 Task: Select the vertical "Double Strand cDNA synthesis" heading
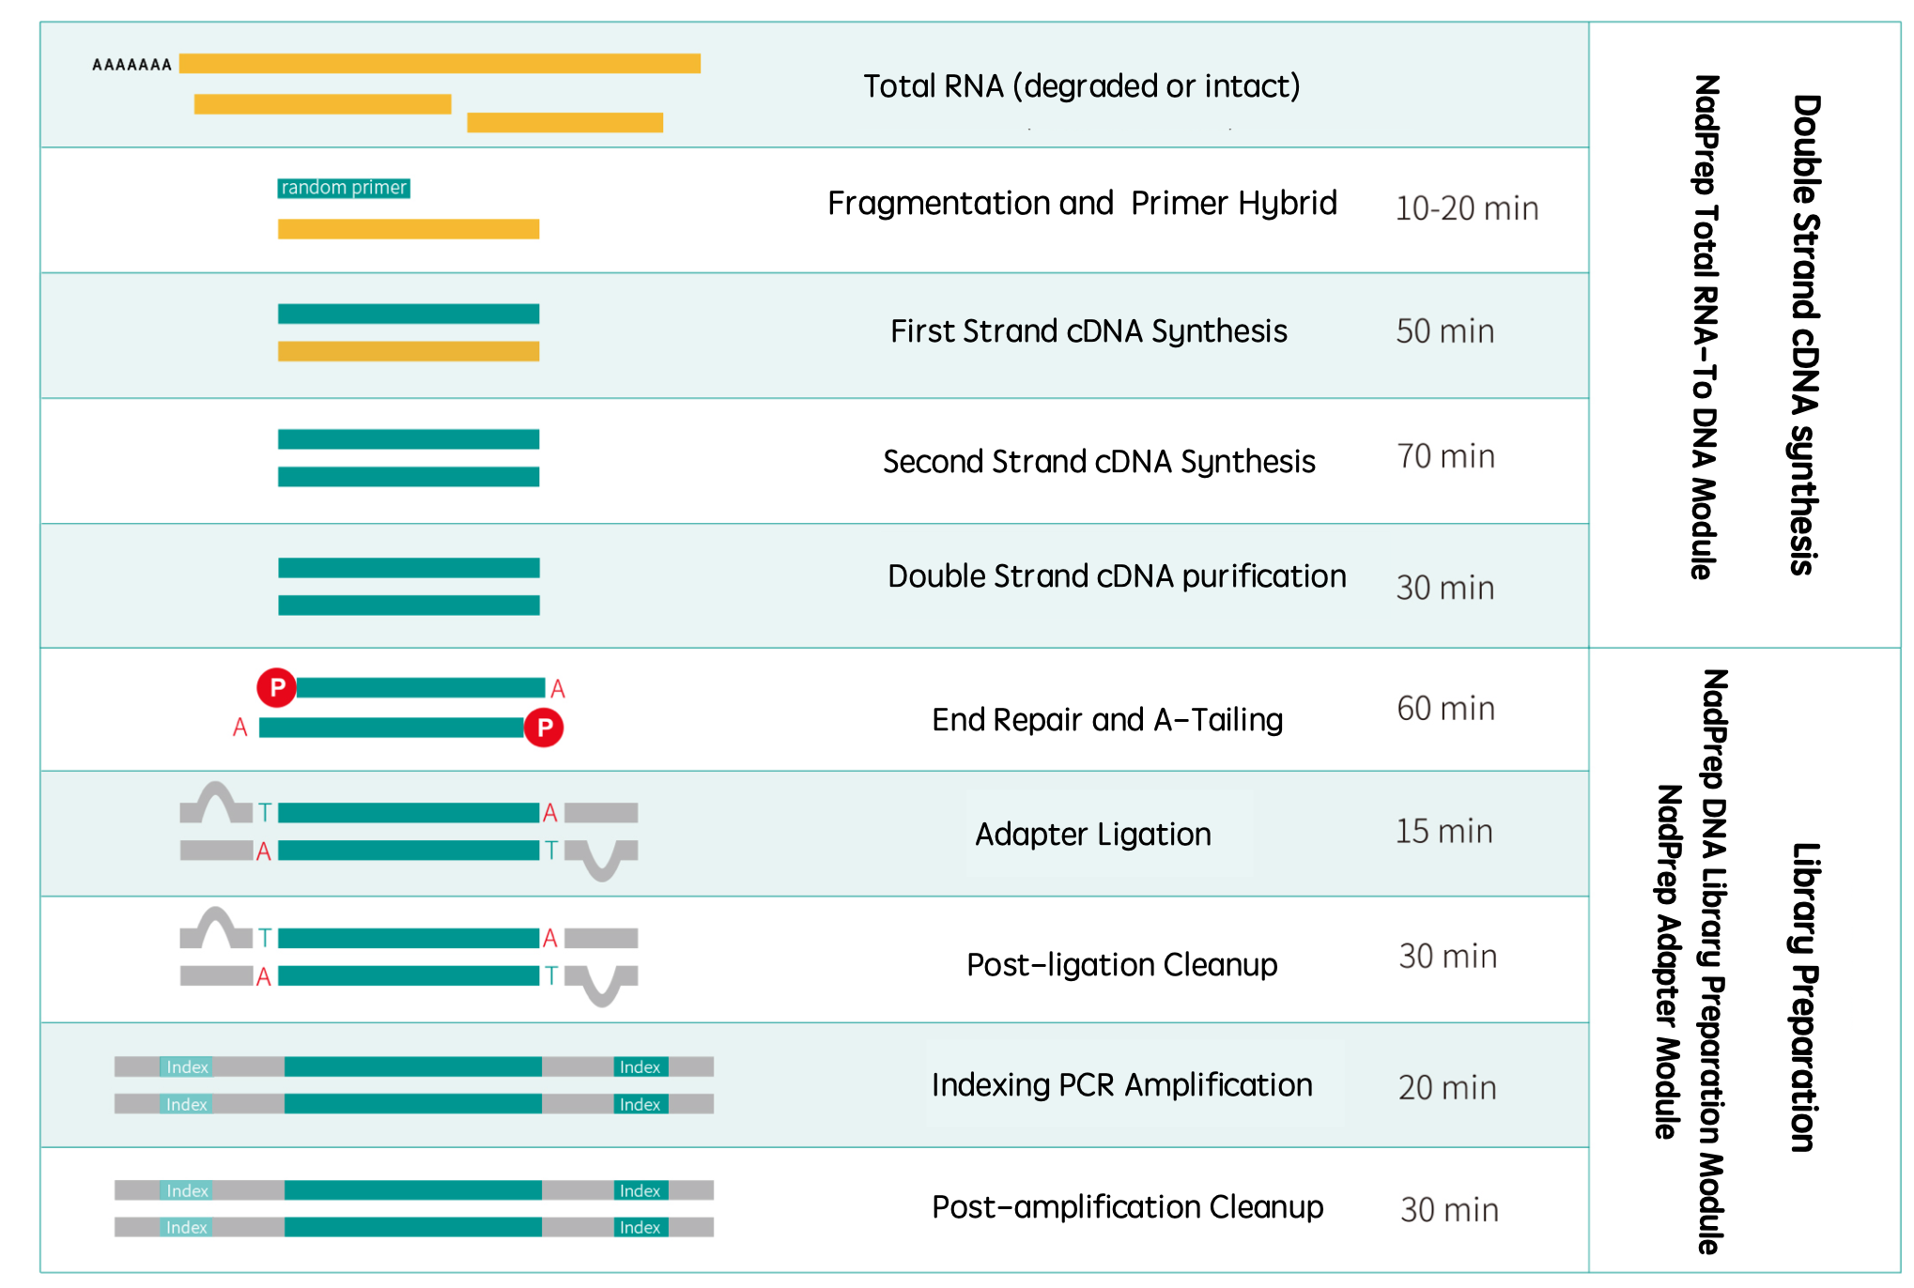[x=1805, y=334]
